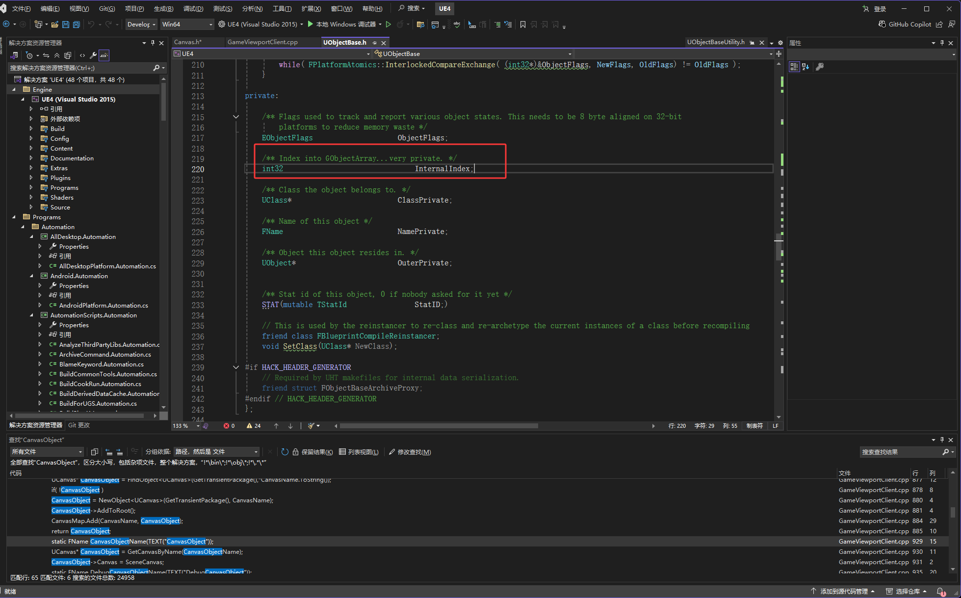
Task: Click the refresh find results icon
Action: [285, 452]
